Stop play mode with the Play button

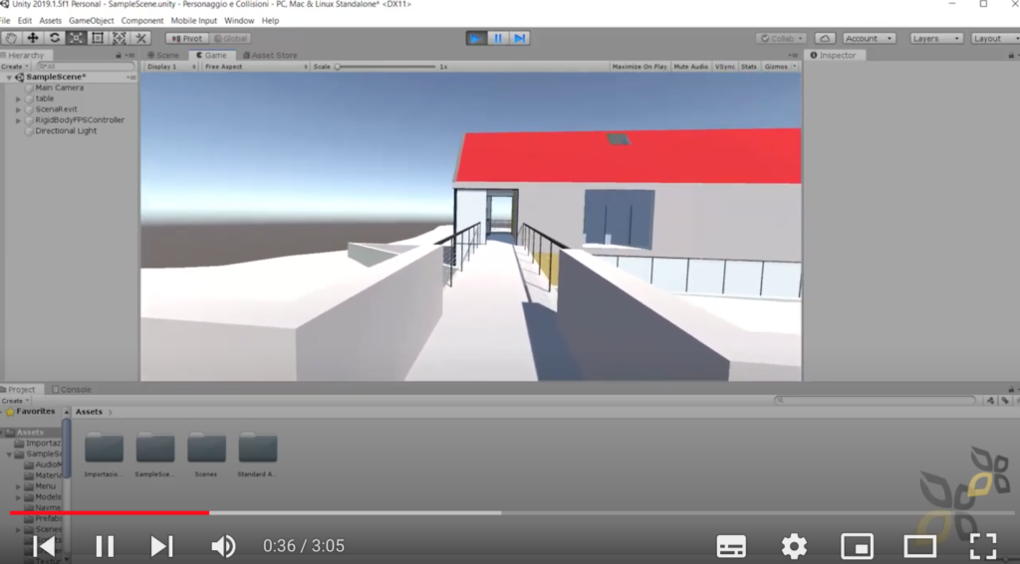click(476, 39)
